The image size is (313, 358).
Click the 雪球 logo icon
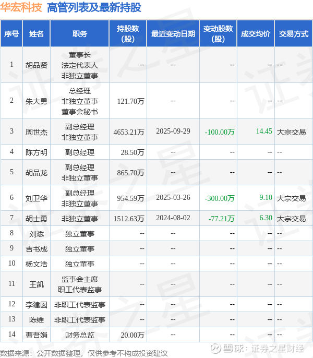point(216,348)
